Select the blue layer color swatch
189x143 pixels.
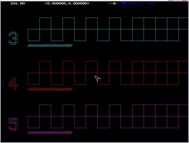pos(124,3)
